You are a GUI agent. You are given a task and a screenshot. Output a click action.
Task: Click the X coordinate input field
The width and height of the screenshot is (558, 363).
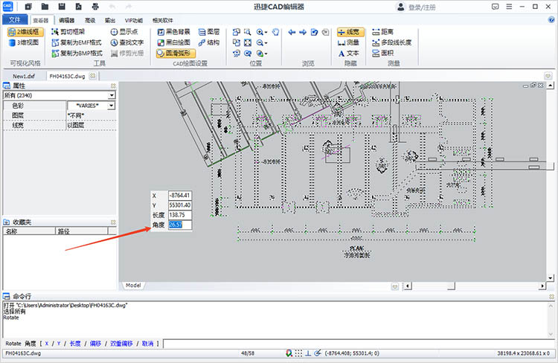click(x=180, y=196)
